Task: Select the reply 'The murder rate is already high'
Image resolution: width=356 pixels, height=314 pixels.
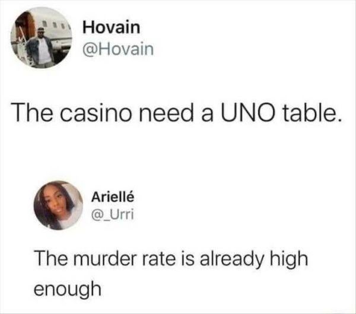Action: click(171, 259)
